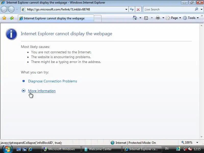
Task: Click Show Desktop quick launch icon
Action: click(18, 149)
